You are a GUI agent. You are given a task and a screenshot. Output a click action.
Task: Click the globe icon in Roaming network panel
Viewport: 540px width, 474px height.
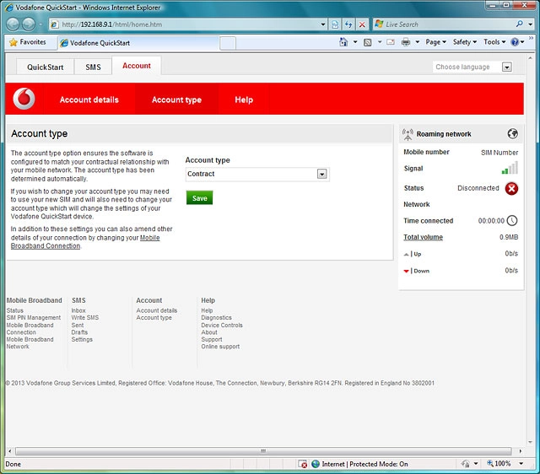click(x=512, y=133)
